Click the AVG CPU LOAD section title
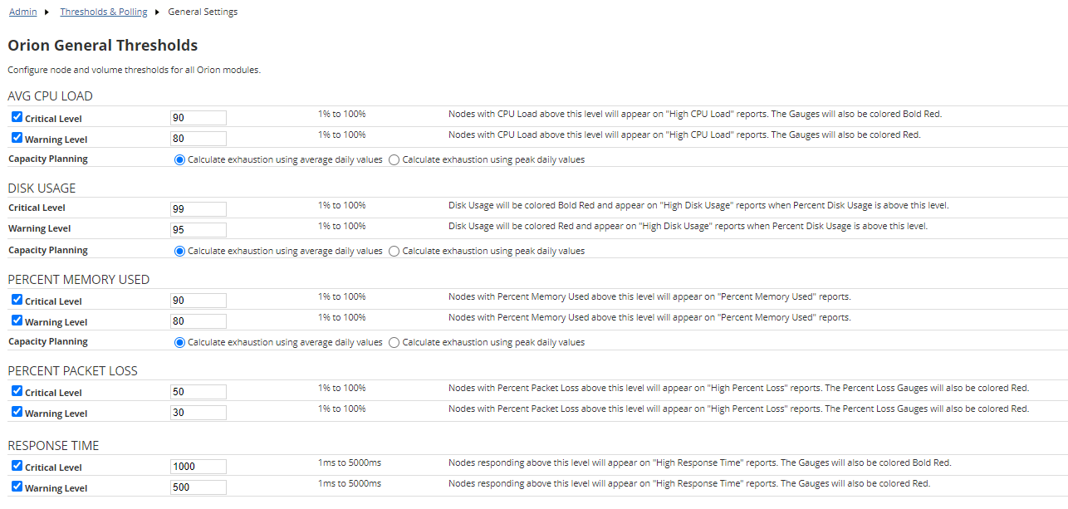 pyautogui.click(x=50, y=96)
